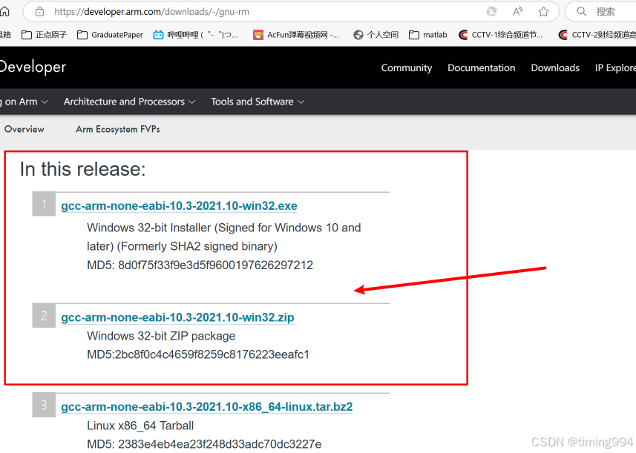Expand the 'on Arm' dropdown
Screen dimensions: 636x453
(24, 102)
